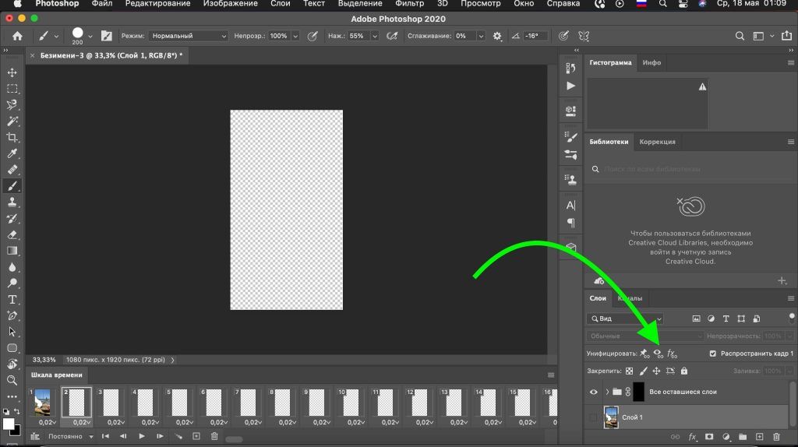Hide the 'Все оставшиеся слои' group
Viewport: 798px width, 447px height.
pos(594,392)
